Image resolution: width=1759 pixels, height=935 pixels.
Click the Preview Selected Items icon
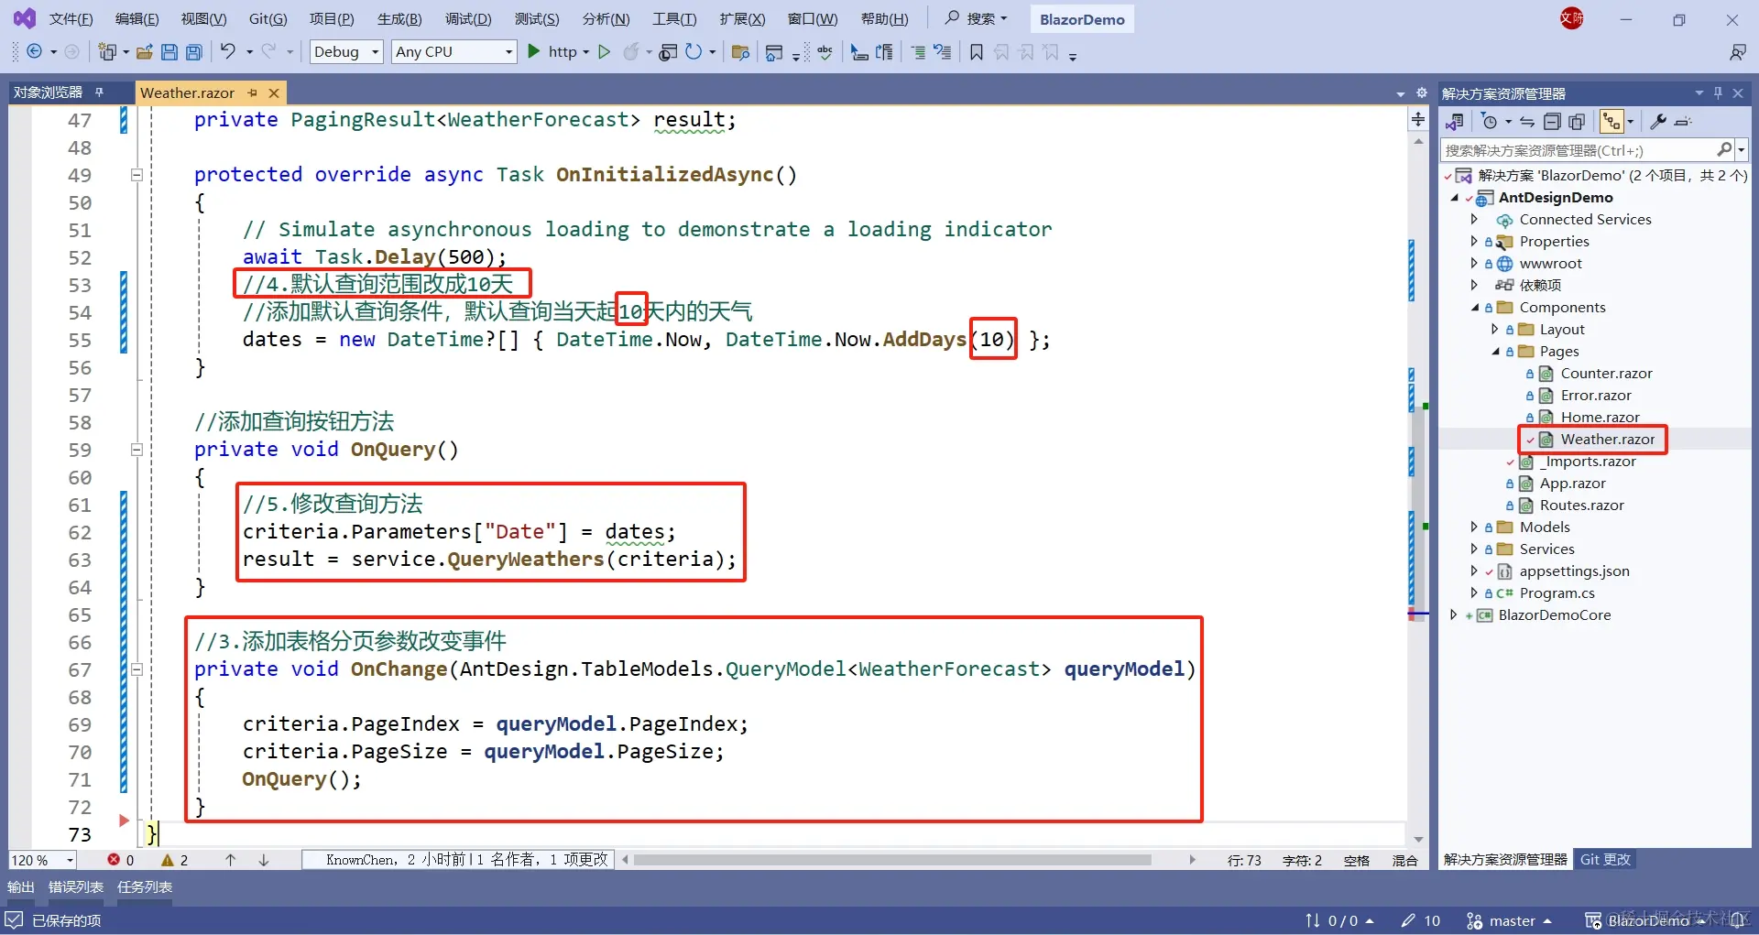pos(1683,121)
